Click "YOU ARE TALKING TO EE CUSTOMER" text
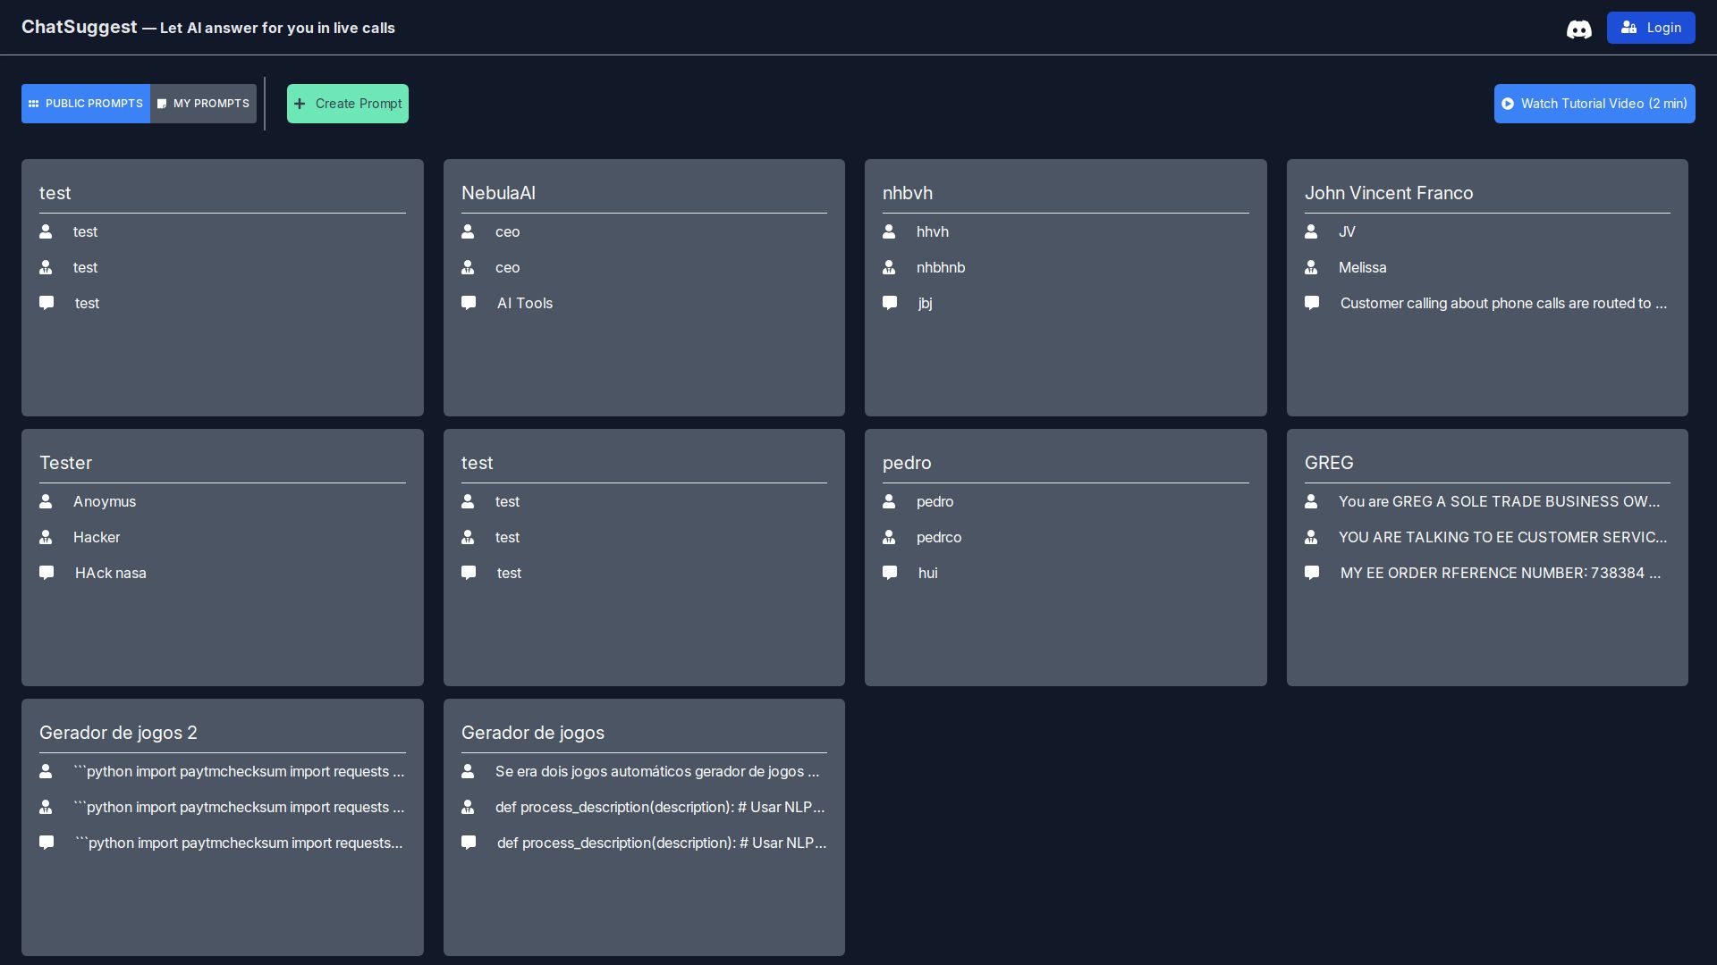 click(x=1502, y=537)
